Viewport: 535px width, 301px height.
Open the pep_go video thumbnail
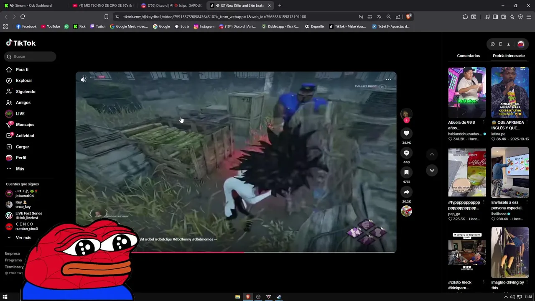(467, 172)
